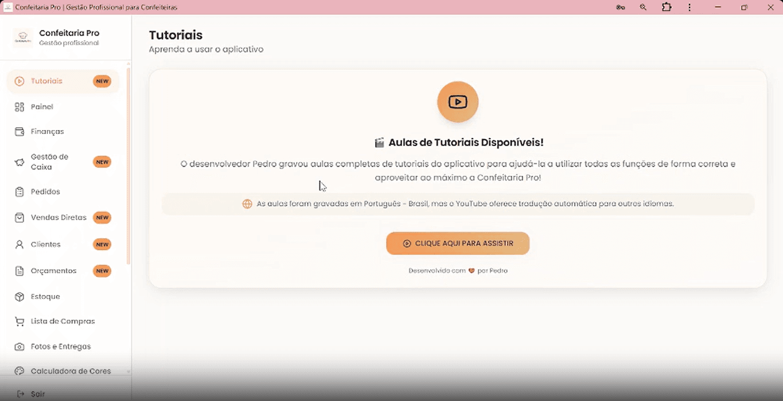
Task: Click the 'Aprenda a usar o aplicativo' subtitle
Action: point(206,49)
